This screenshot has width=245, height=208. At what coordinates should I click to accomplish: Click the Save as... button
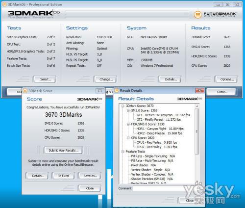[90, 176]
